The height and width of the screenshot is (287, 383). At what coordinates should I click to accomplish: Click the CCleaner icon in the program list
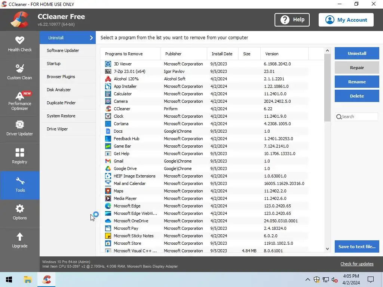108,109
